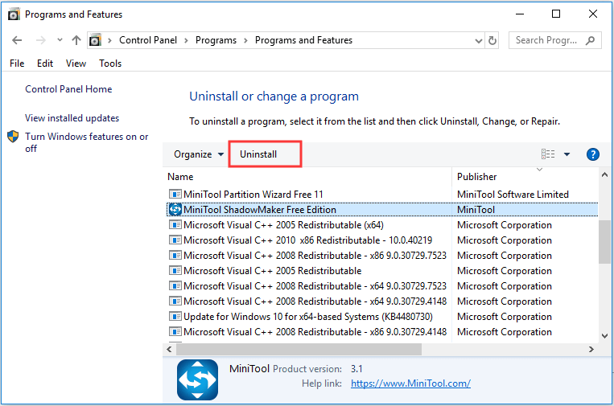Screen dimensions: 614x406
Task: Open Help with the question mark icon
Action: (593, 154)
